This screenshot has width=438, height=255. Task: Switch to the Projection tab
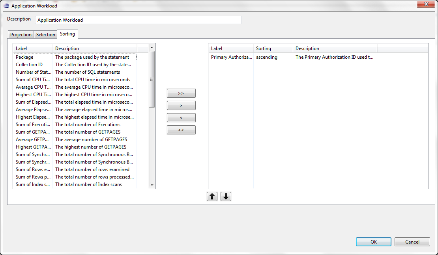pos(21,35)
